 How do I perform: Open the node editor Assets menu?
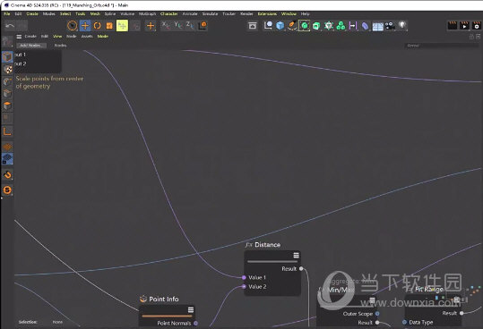[x=87, y=37]
